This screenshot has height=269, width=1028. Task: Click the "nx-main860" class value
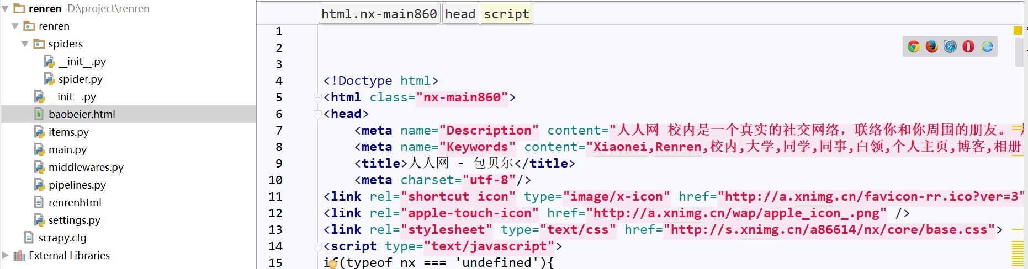click(x=462, y=98)
